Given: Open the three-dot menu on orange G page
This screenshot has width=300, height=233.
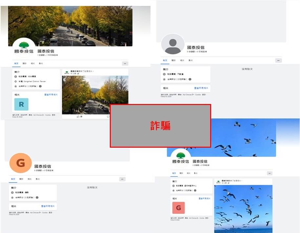Looking at the screenshot, I should 122,179.
